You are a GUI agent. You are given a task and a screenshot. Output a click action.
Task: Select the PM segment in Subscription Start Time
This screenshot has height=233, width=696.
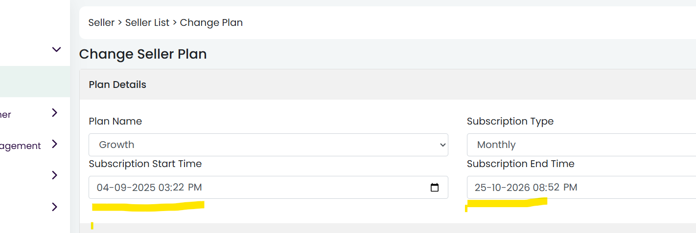pos(194,188)
